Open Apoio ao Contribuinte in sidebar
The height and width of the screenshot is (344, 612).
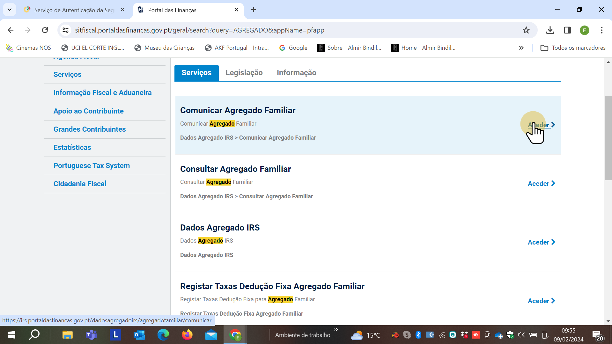click(x=88, y=111)
